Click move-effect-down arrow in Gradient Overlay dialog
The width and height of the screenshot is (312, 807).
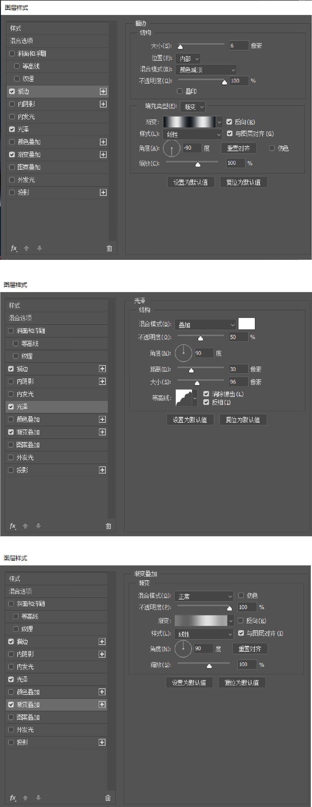point(38,797)
